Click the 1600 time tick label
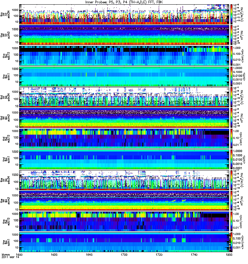248x264 pixels. pos(19,254)
